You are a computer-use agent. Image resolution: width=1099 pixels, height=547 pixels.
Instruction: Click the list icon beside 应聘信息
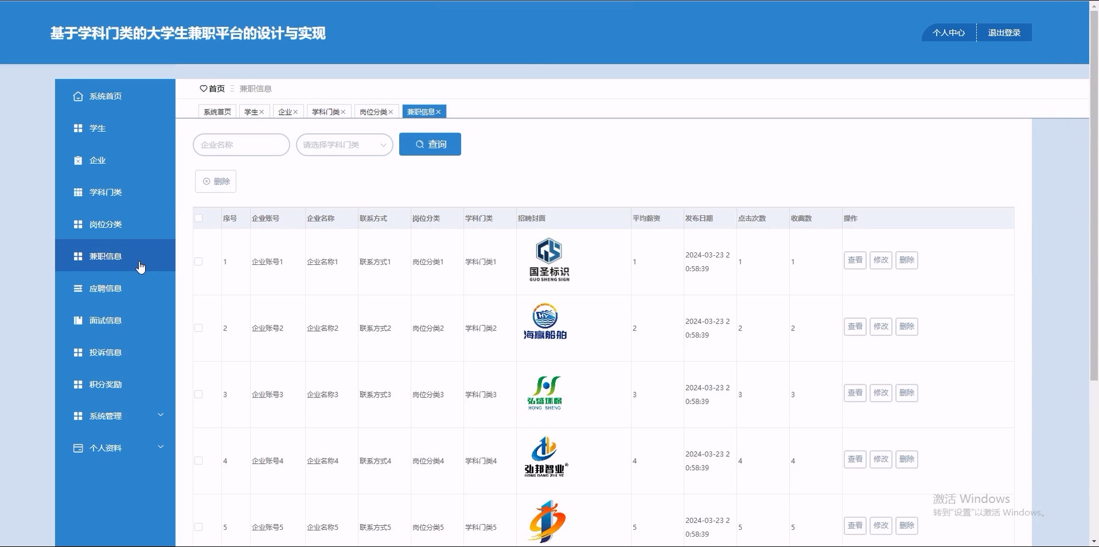(x=78, y=288)
